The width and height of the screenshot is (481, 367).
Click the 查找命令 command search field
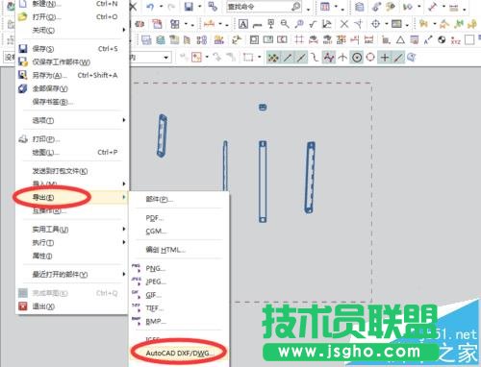coord(264,7)
